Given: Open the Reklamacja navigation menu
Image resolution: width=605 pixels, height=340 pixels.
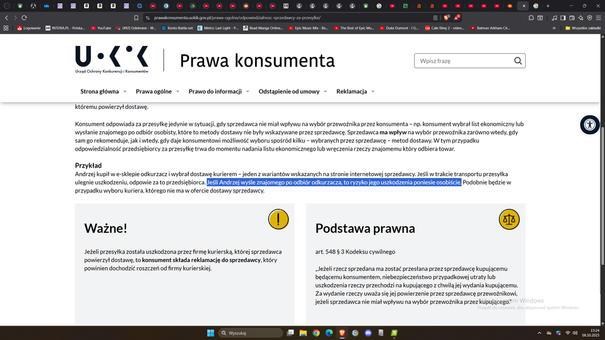Looking at the screenshot, I should (x=355, y=91).
